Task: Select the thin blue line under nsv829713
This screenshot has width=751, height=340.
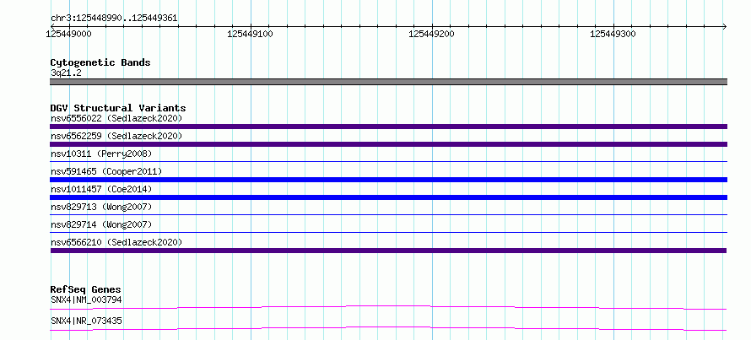Action: coord(388,215)
